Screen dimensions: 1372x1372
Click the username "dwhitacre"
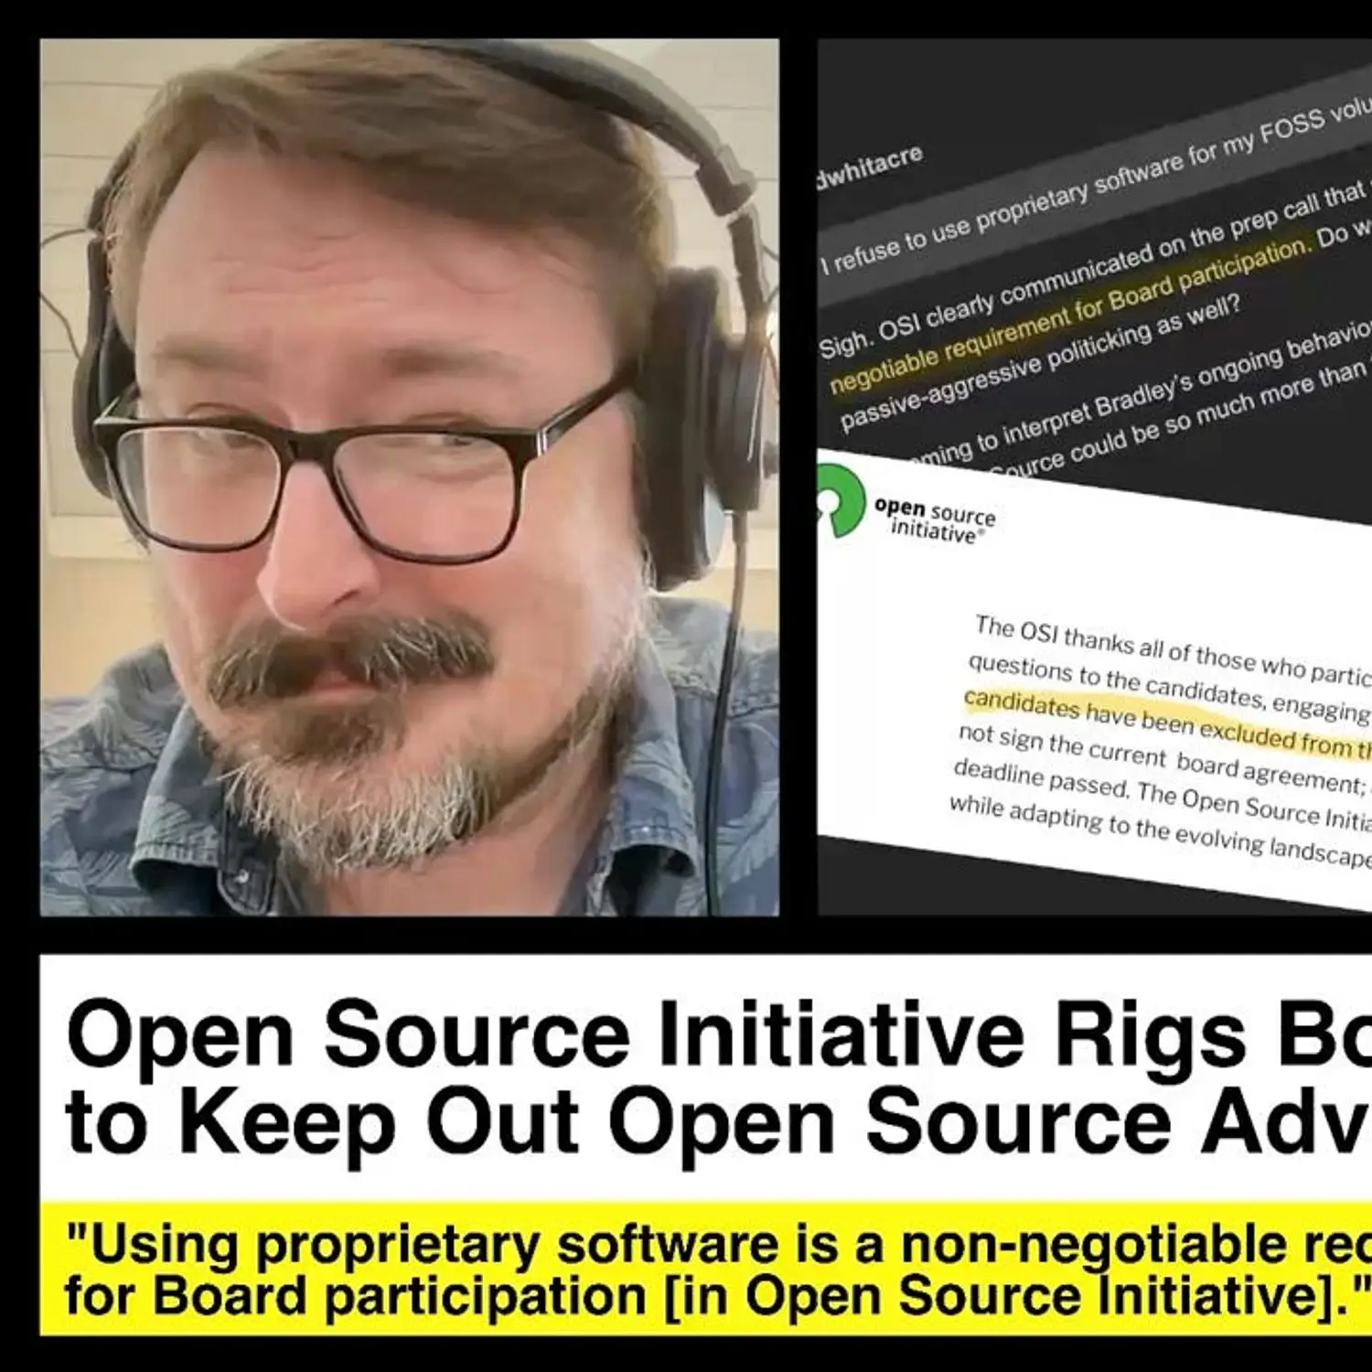(x=869, y=168)
